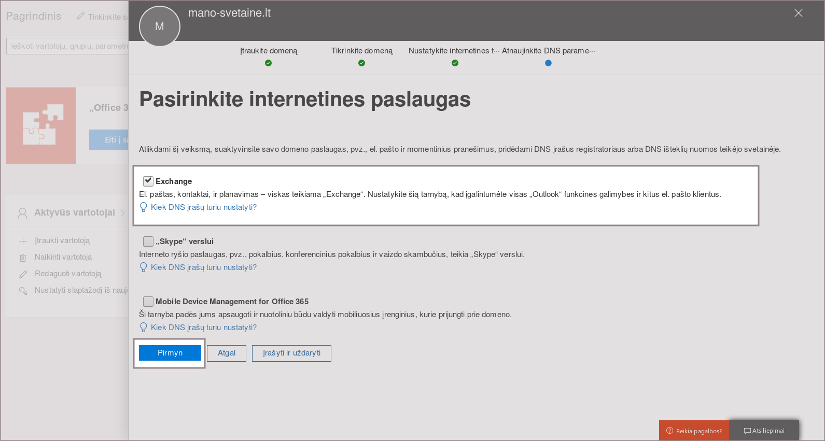Click the Aktyvūs vartotojai person icon
The height and width of the screenshot is (441, 825).
[x=22, y=213]
